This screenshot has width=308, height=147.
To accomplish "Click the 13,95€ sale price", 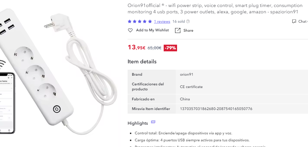I will tap(137, 47).
